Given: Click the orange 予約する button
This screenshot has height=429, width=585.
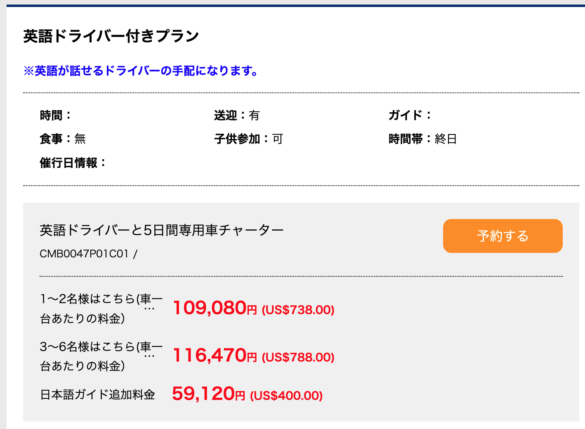Looking at the screenshot, I should click(502, 236).
